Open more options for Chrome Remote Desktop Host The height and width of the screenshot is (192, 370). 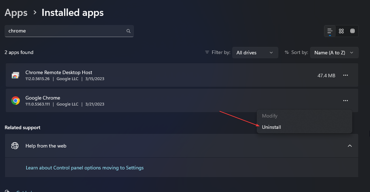coord(346,75)
